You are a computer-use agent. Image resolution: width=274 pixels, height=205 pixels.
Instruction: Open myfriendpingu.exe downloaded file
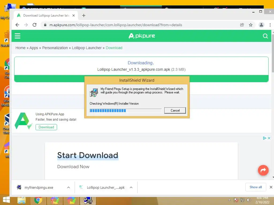click(39, 187)
